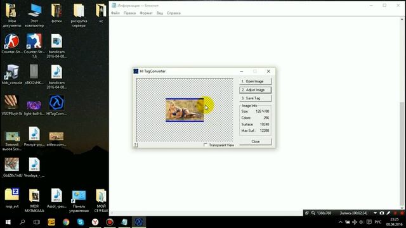The width and height of the screenshot is (406, 228).
Task: Select the Pesnya-pro MP3 file icon
Action: [x=34, y=136]
